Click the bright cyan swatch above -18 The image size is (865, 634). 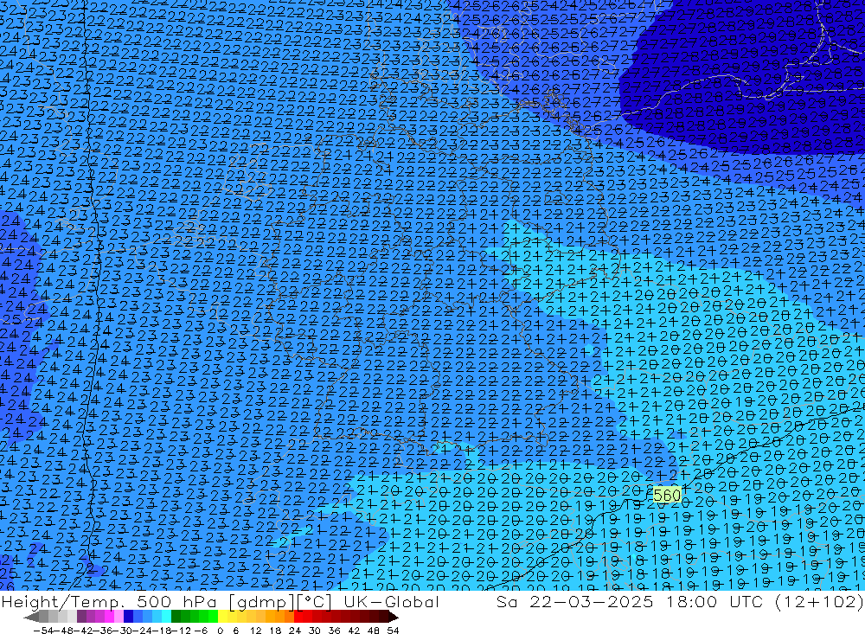[x=166, y=617]
